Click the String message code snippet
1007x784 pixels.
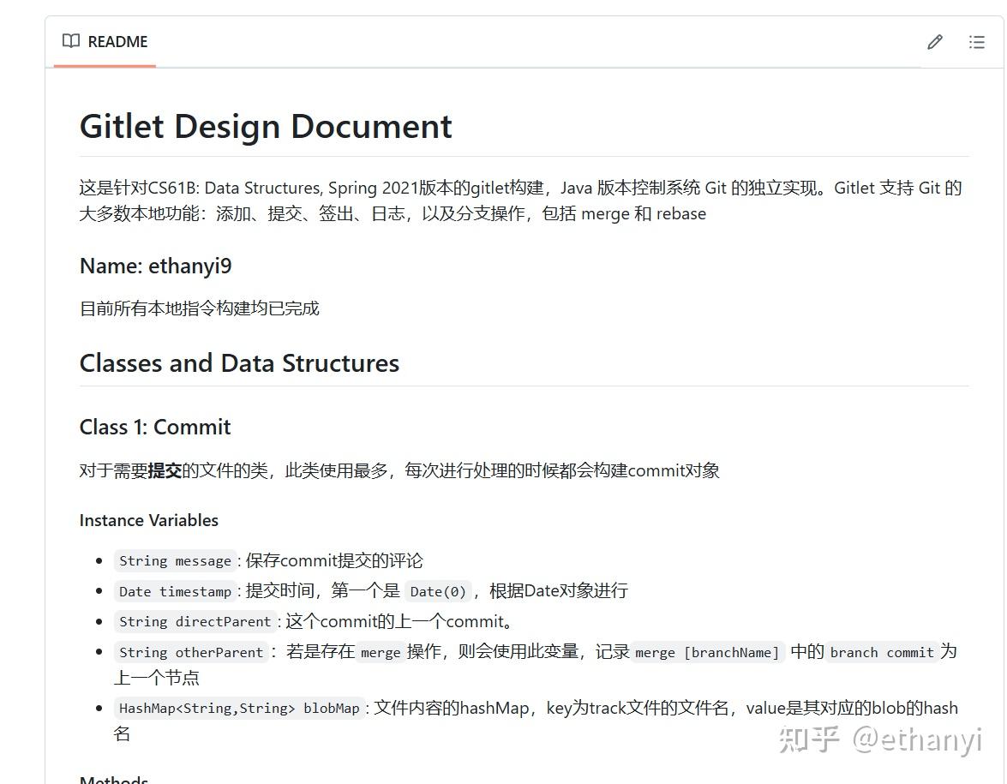[176, 561]
